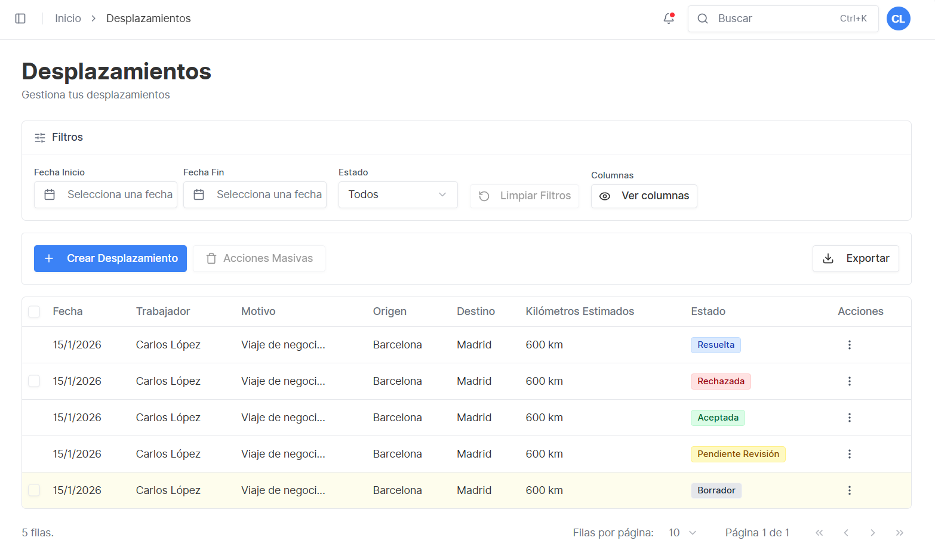This screenshot has height=559, width=935.
Task: Click the CL user avatar
Action: (x=898, y=18)
